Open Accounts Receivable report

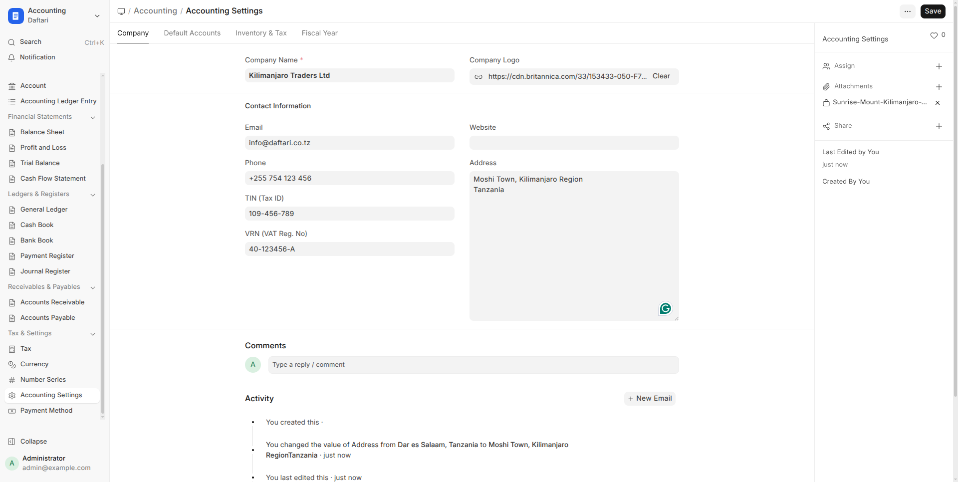52,302
